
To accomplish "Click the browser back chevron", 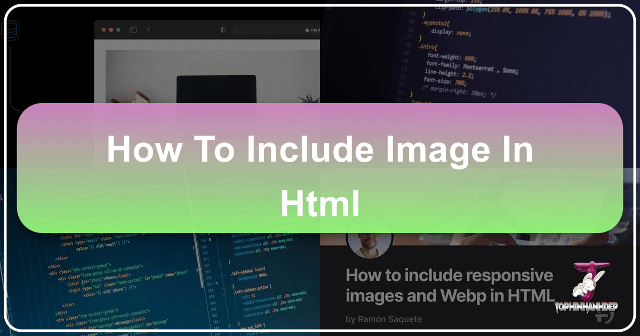I will 149,30.
